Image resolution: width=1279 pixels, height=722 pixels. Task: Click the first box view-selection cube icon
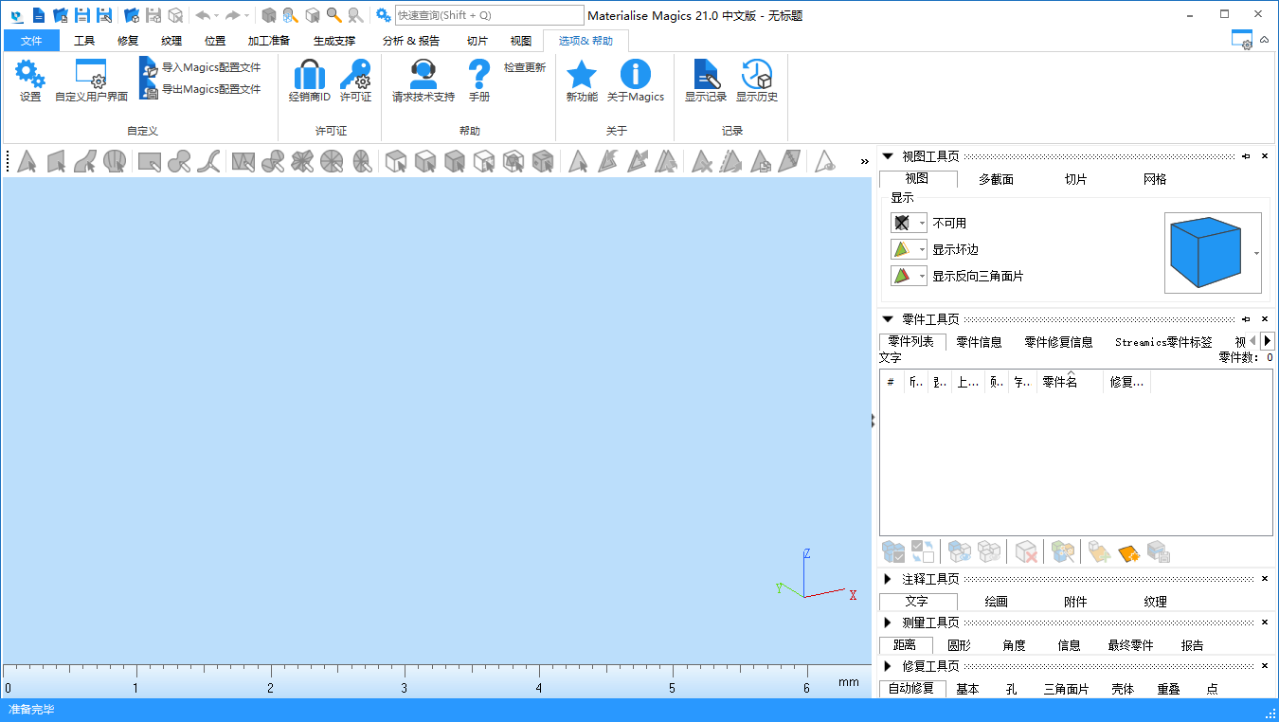[396, 162]
